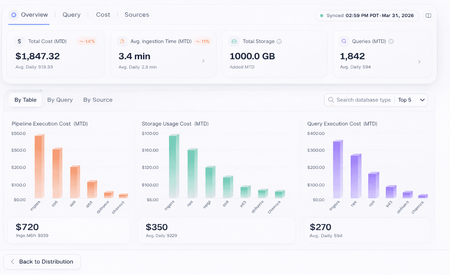450x275 pixels.
Task: Click the Queries (MTD) magnifier icon
Action: pyautogui.click(x=344, y=42)
